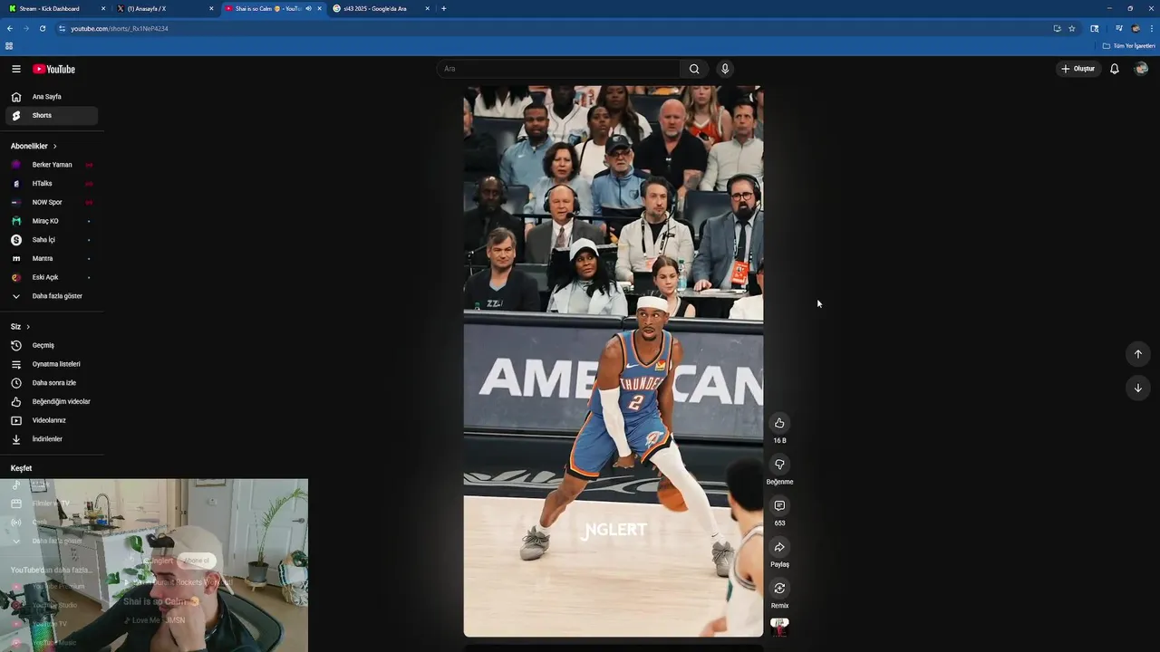The image size is (1160, 652).
Task: Start voice search with microphone
Action: 725,69
